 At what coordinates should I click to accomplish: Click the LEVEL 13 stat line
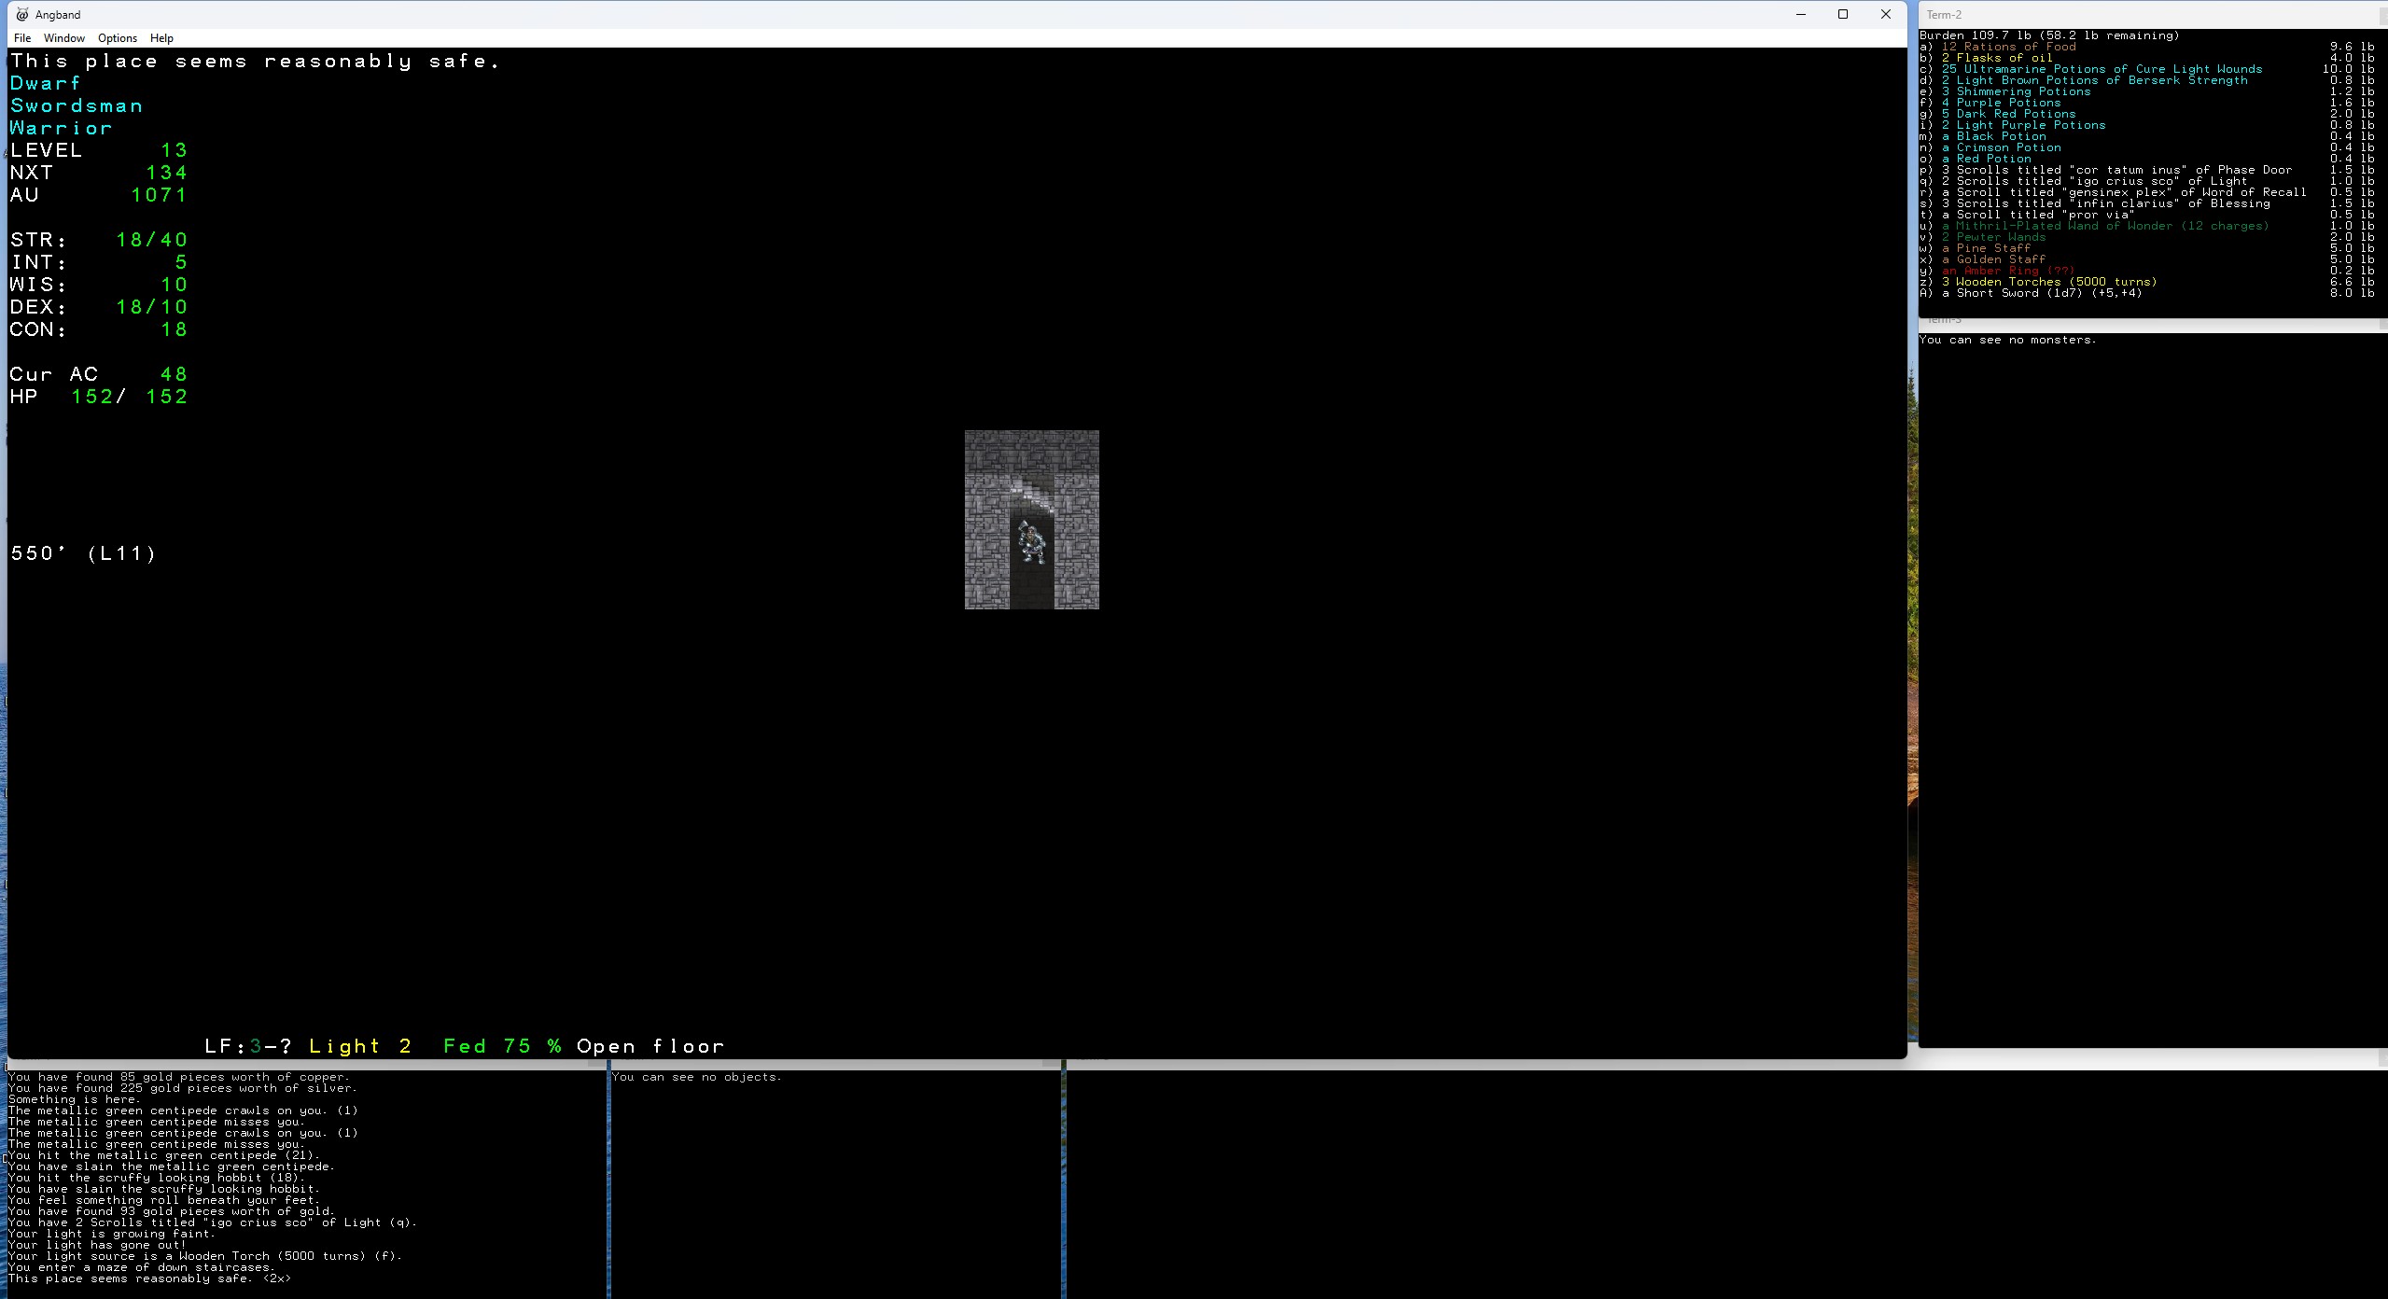pos(99,150)
